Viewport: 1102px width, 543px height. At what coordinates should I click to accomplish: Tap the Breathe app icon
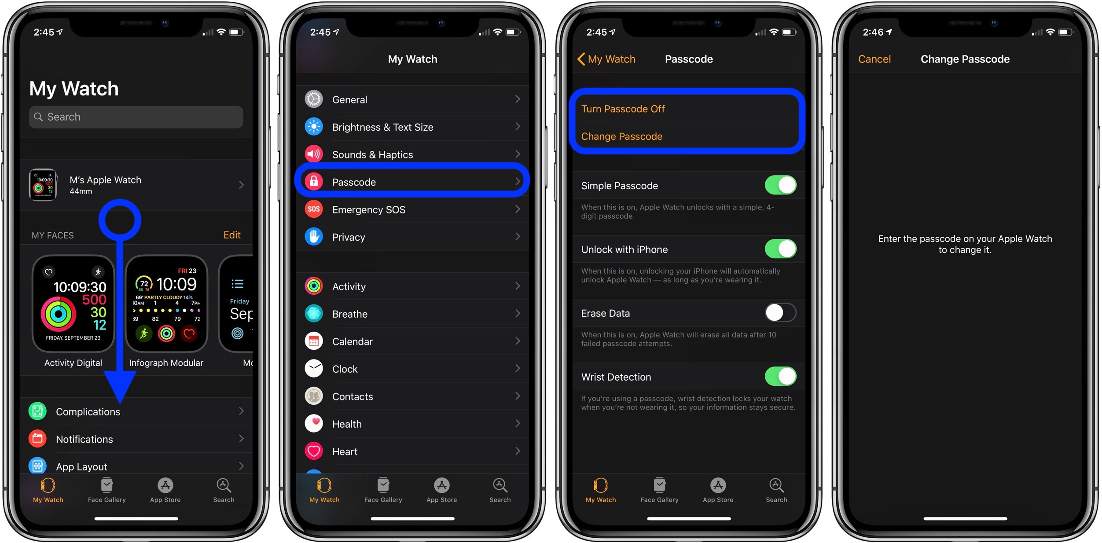tap(315, 312)
